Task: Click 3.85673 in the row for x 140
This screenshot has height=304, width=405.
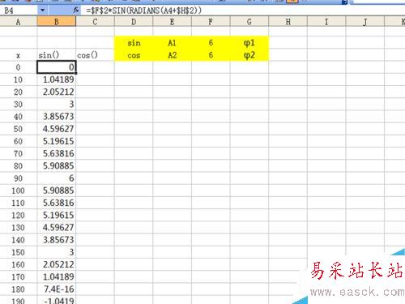Action: [57, 240]
